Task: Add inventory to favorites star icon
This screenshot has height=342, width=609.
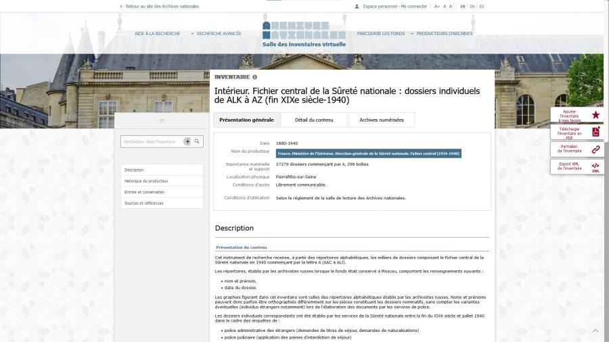Action: [x=595, y=115]
